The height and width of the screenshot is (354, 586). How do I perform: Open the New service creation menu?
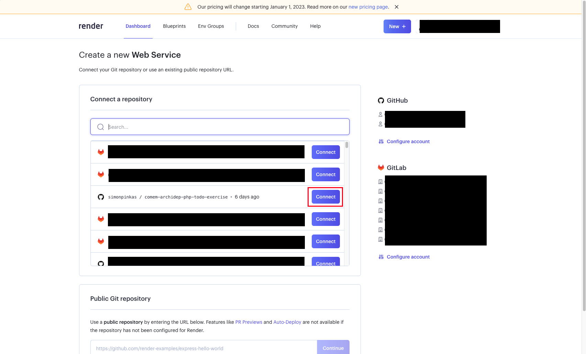point(397,26)
